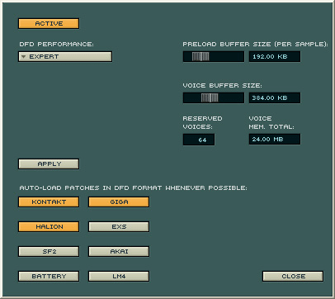
Task: Disable HALION auto-load in DFD format
Action: tap(49, 226)
